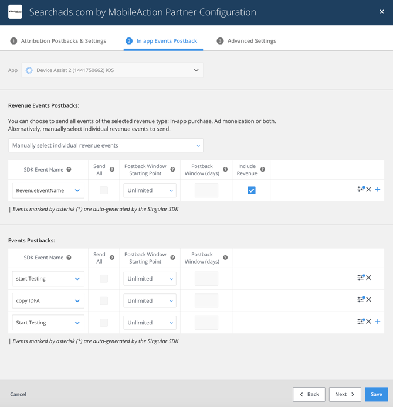Click the Save button
This screenshot has height=407, width=393.
pyautogui.click(x=376, y=394)
